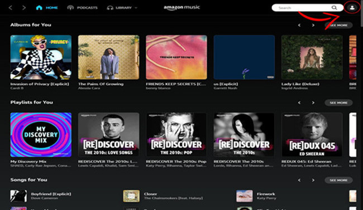363x210 pixels.
Task: Click Closer song thumbnail
Action: [131, 196]
